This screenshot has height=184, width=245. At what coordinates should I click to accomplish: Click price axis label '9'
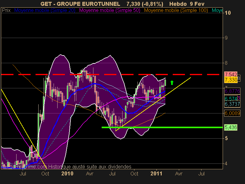coord(226,38)
